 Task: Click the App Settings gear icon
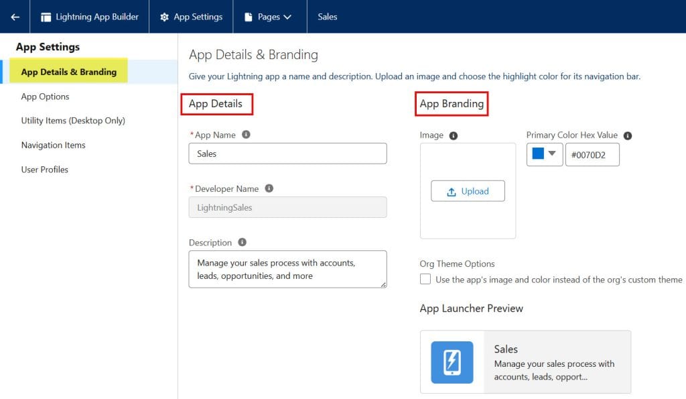[164, 17]
